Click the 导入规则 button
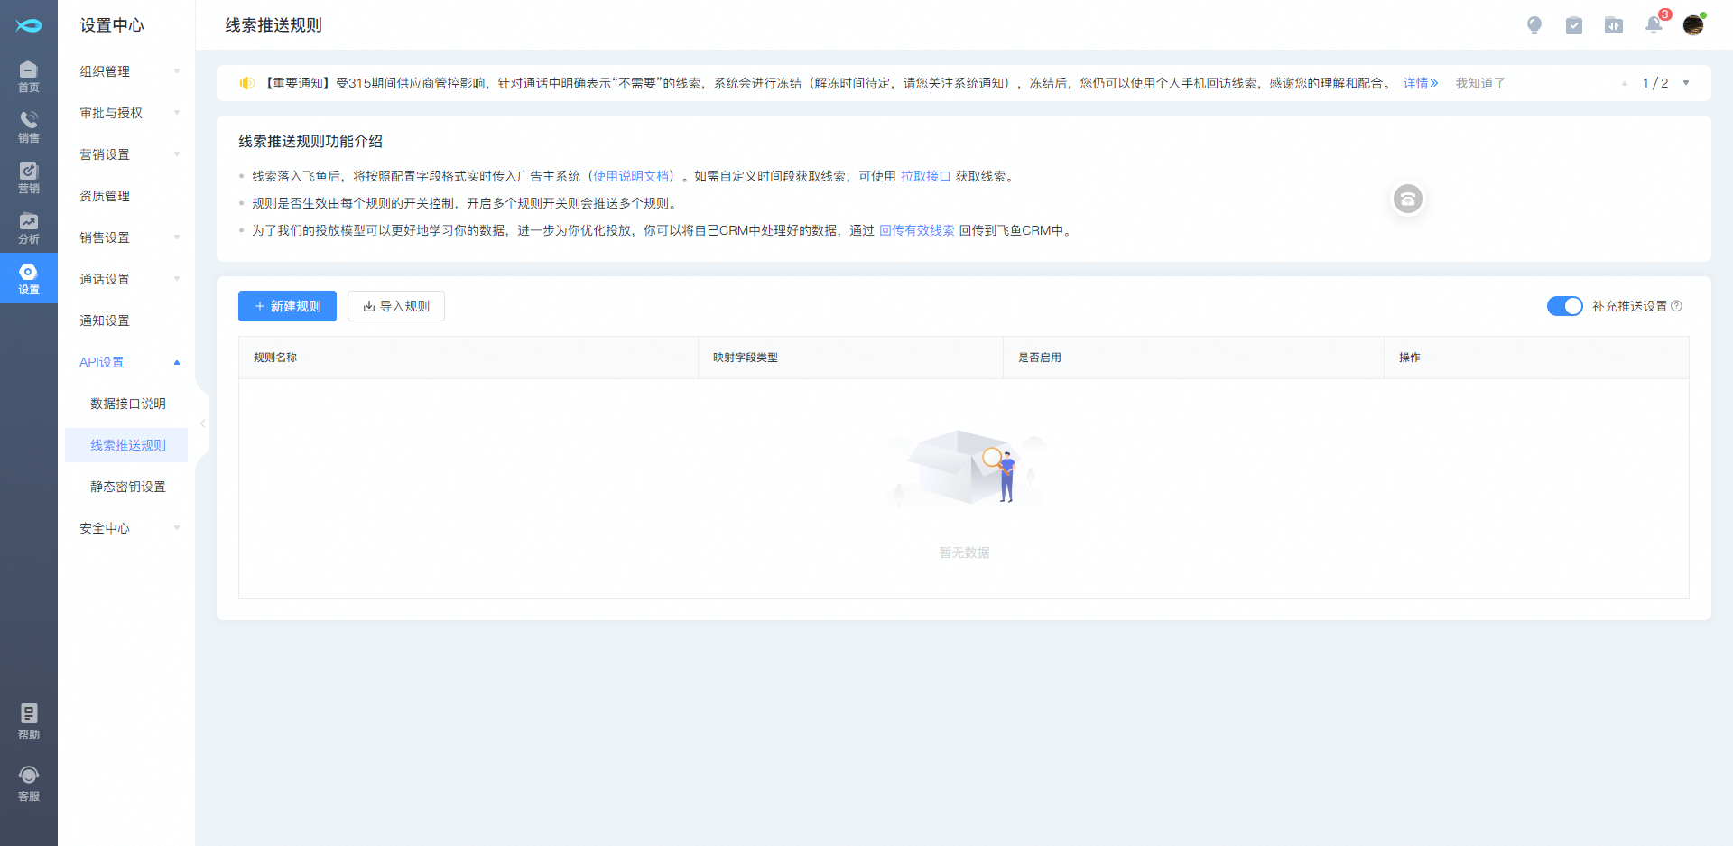Viewport: 1733px width, 846px height. tap(396, 306)
